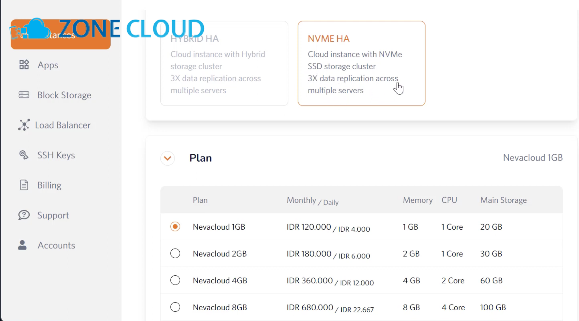The width and height of the screenshot is (579, 321).
Task: Navigate to SSH Keys
Action: [56, 155]
